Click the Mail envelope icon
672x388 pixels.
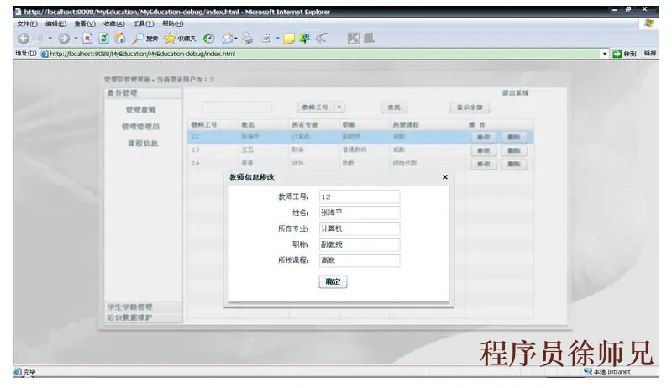(x=227, y=39)
